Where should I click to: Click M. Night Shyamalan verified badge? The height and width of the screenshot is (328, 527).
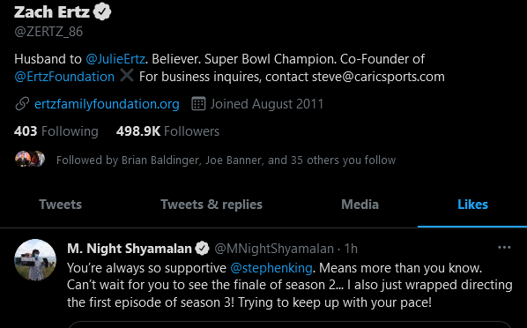click(203, 249)
